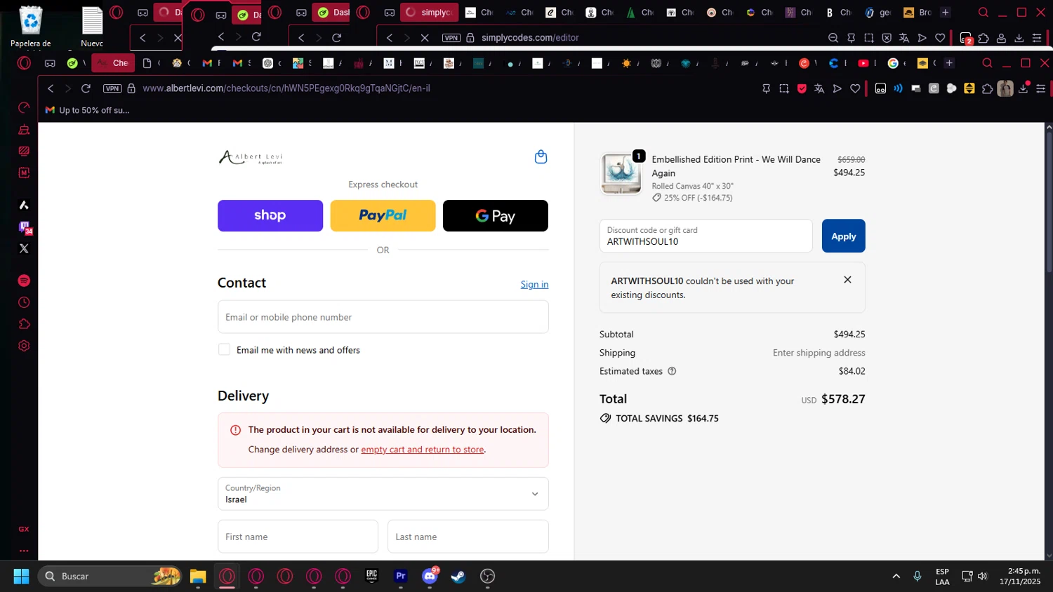Open Windows Start menu
Viewport: 1053px width, 592px height.
pyautogui.click(x=21, y=576)
